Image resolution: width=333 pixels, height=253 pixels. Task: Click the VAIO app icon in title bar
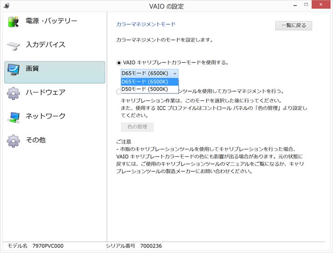pyautogui.click(x=6, y=6)
